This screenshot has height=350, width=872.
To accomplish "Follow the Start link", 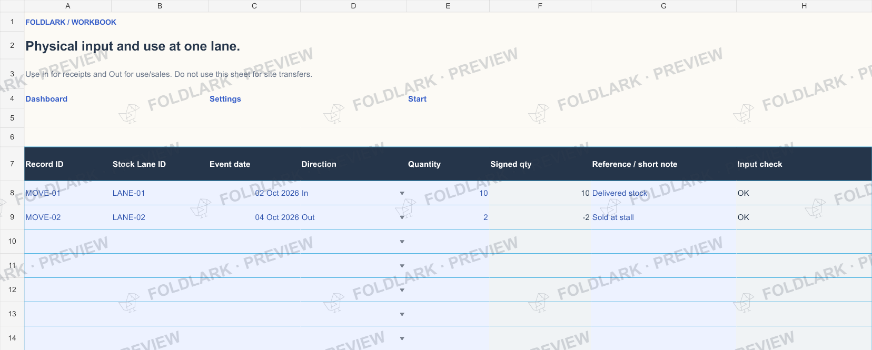I will point(417,99).
